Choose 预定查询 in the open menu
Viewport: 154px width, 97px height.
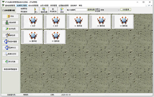24,12
